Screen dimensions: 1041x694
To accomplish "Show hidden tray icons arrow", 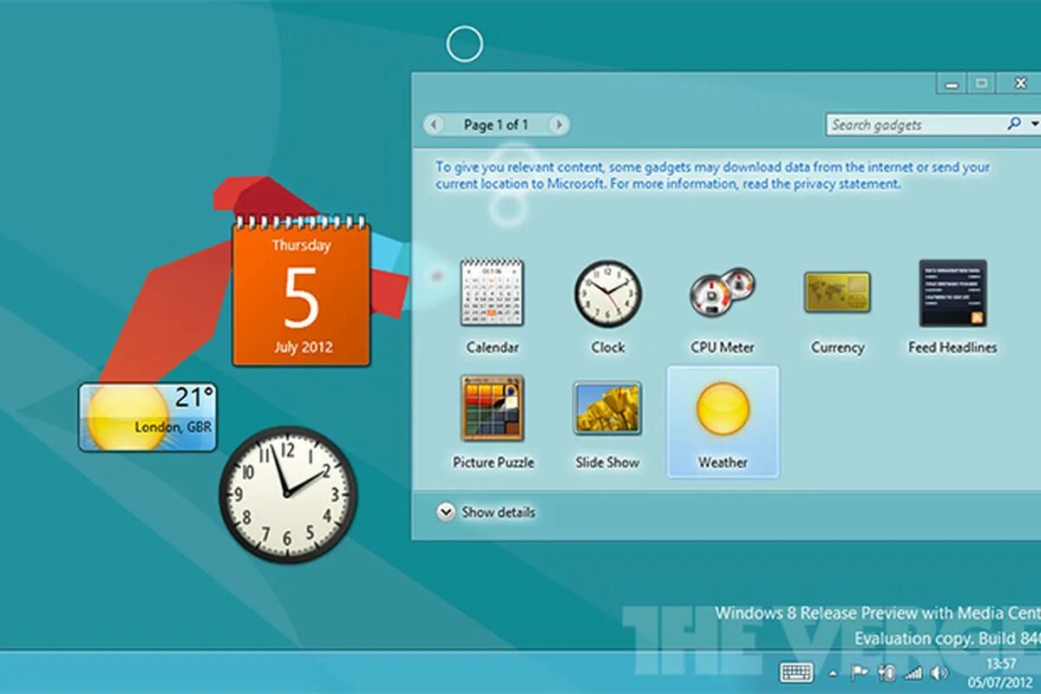I will pyautogui.click(x=834, y=673).
